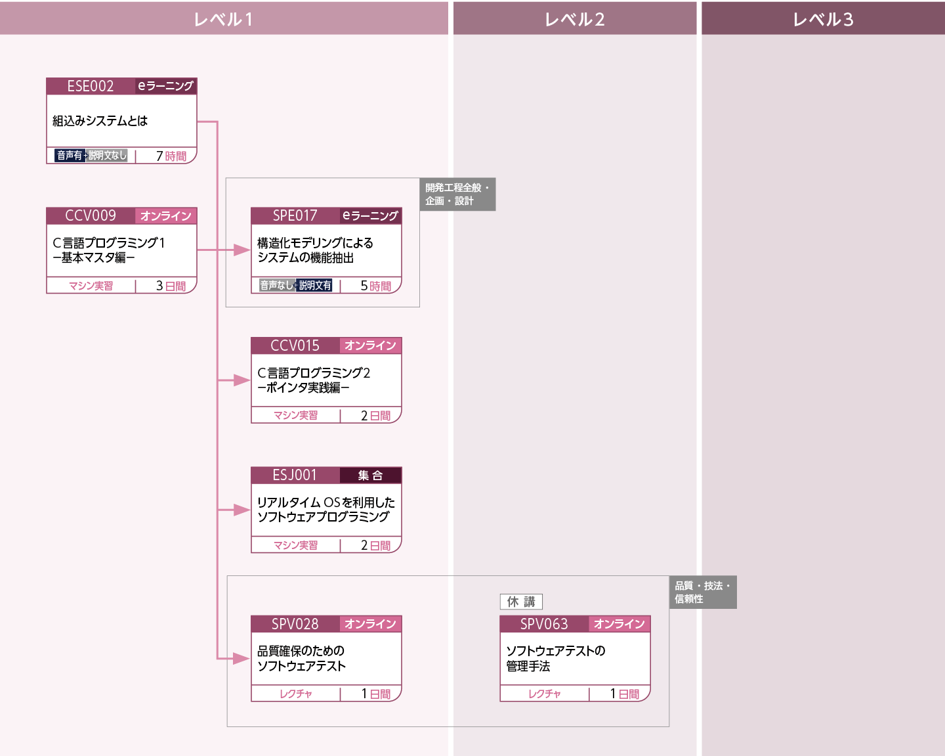This screenshot has width=945, height=756.
Task: Select the オンライン tag on SPV028
Action: [371, 624]
